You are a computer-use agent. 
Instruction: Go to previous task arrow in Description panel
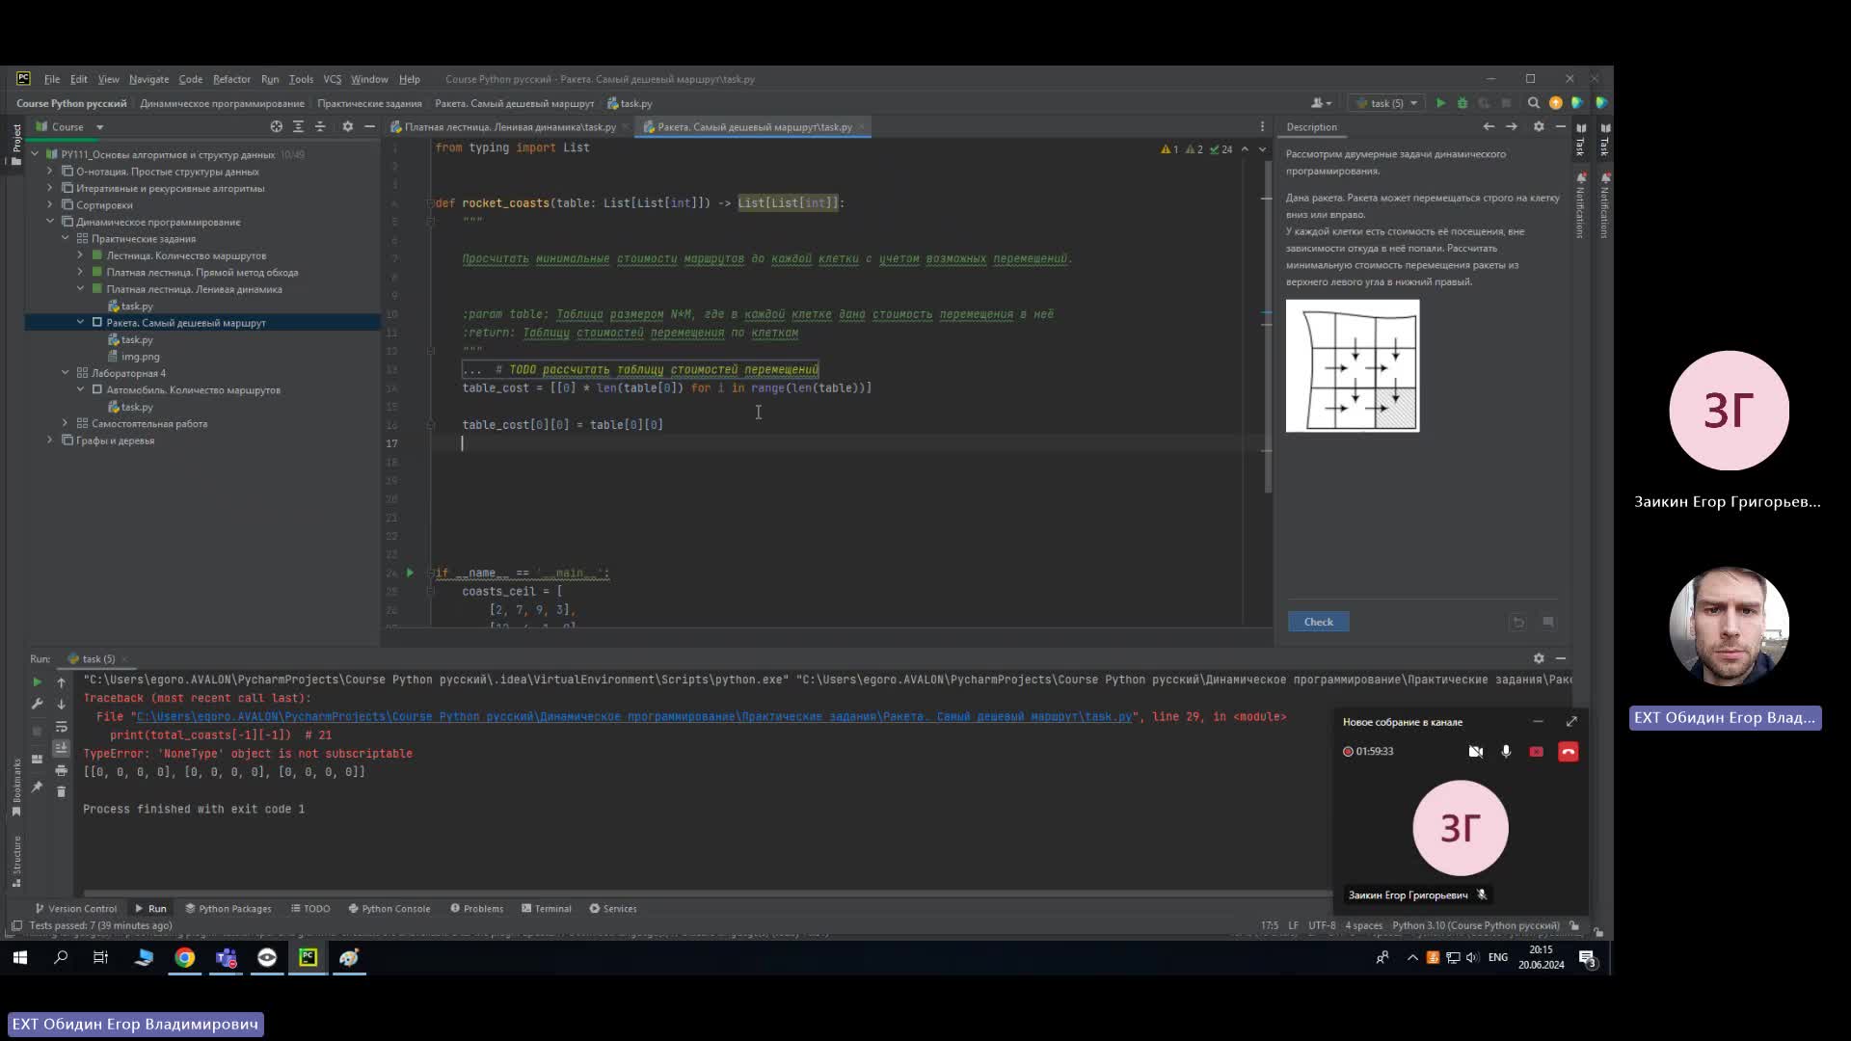point(1489,127)
